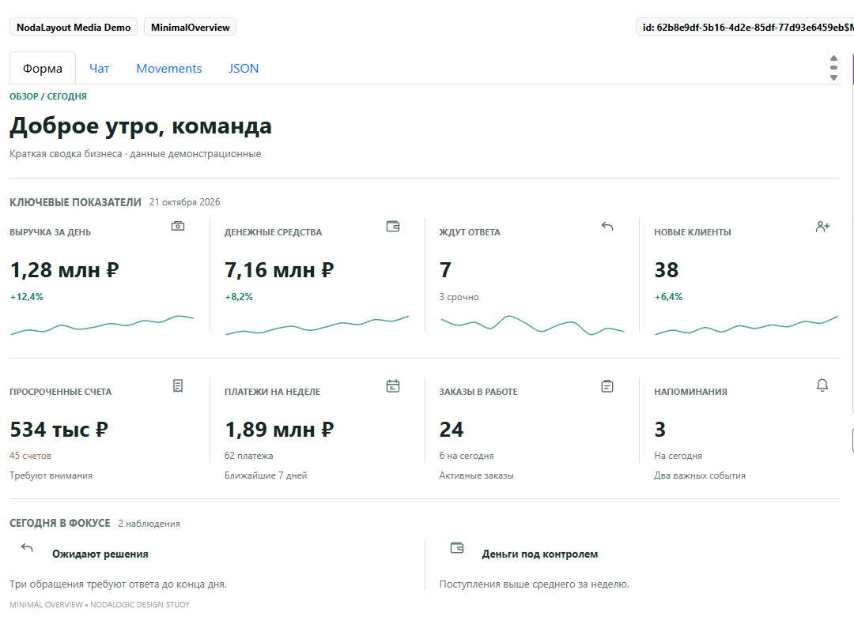854x635 pixels.
Task: Click the value 1,28 млн ₽
Action: [64, 270]
